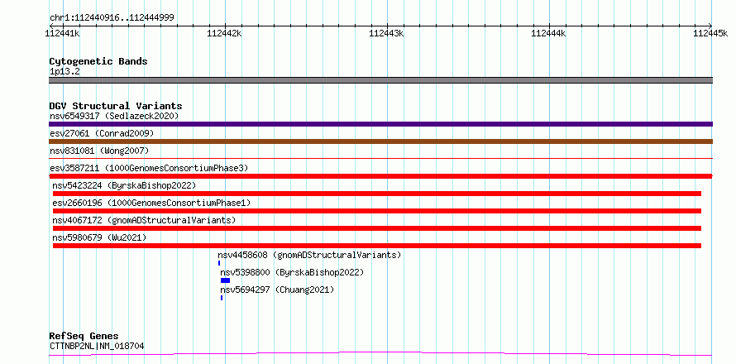Click the RefSeq Genes track title

coord(84,337)
